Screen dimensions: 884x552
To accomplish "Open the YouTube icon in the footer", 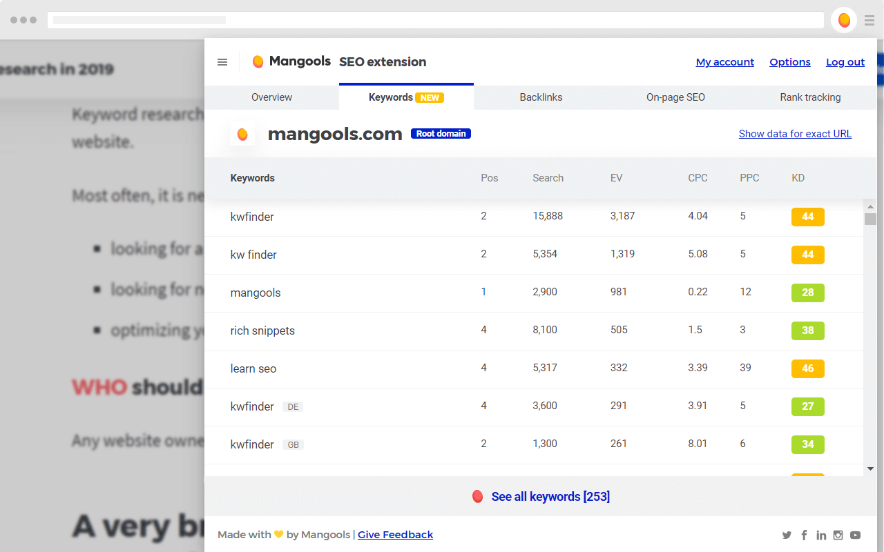I will pos(855,535).
